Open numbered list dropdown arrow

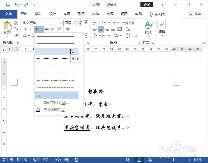coord(109,23)
